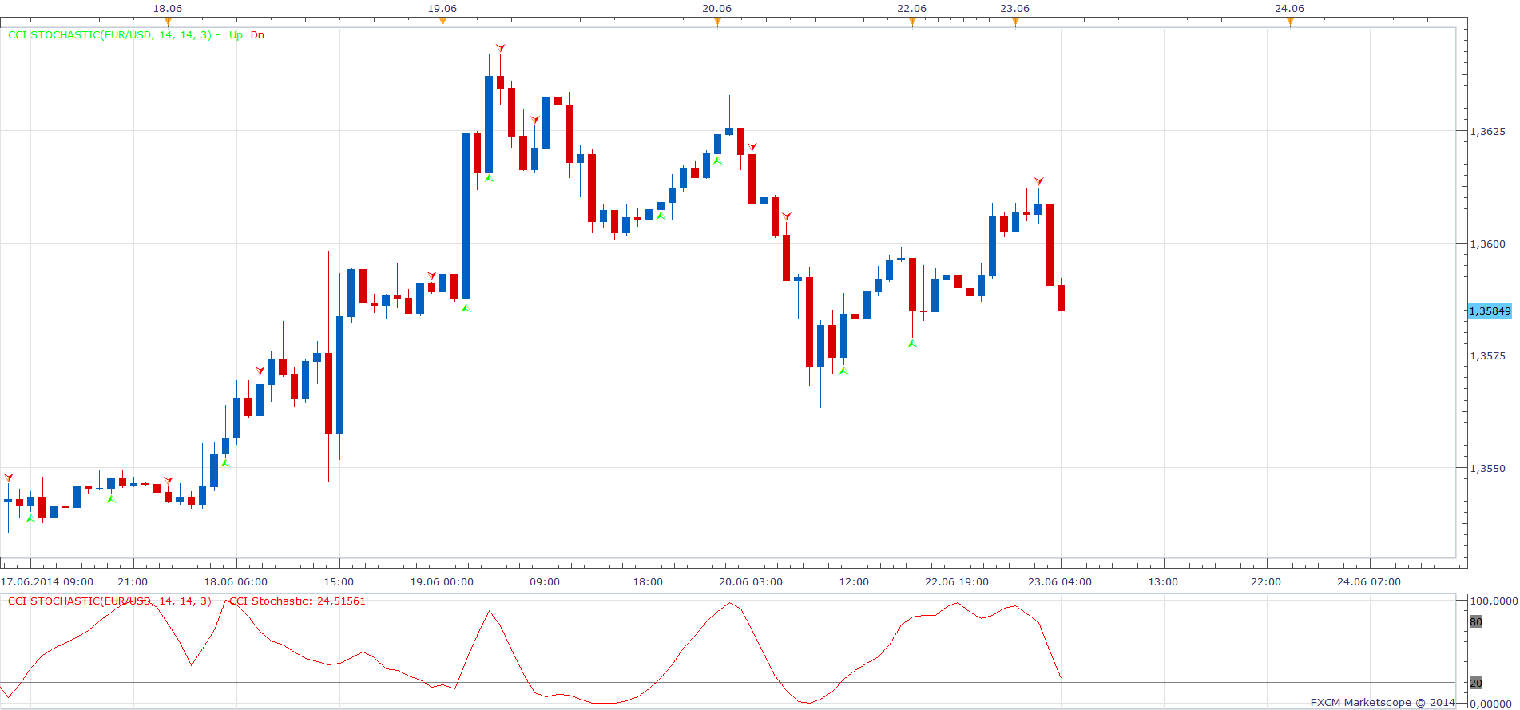Viewport: 1520px width, 710px height.
Task: Click the green Up arrow below the big blue 19.06 00:00 candle
Action: point(466,307)
